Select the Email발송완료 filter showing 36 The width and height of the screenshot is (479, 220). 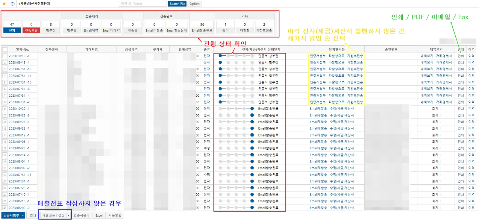coord(202,27)
